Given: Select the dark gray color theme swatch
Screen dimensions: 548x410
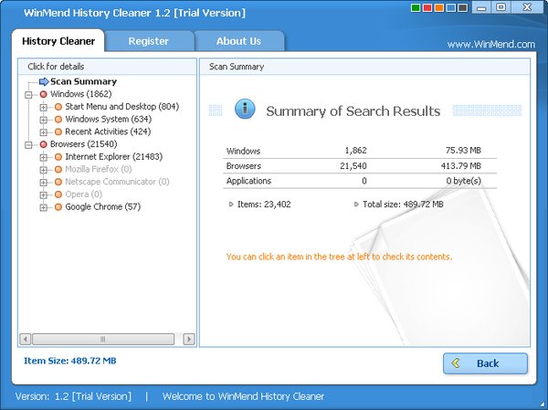Looking at the screenshot, I should pos(463,7).
